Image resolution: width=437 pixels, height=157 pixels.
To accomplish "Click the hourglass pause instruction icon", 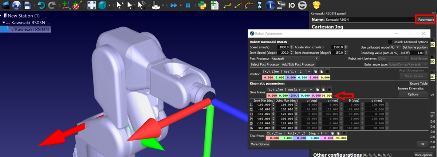I will 259,5.
